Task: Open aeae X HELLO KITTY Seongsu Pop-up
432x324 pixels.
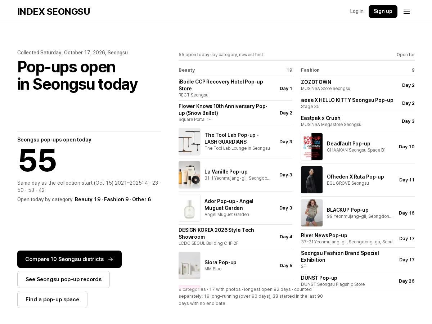Action: [x=358, y=103]
